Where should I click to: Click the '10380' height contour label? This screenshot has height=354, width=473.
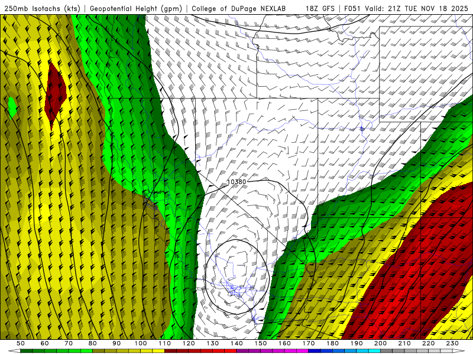(237, 182)
